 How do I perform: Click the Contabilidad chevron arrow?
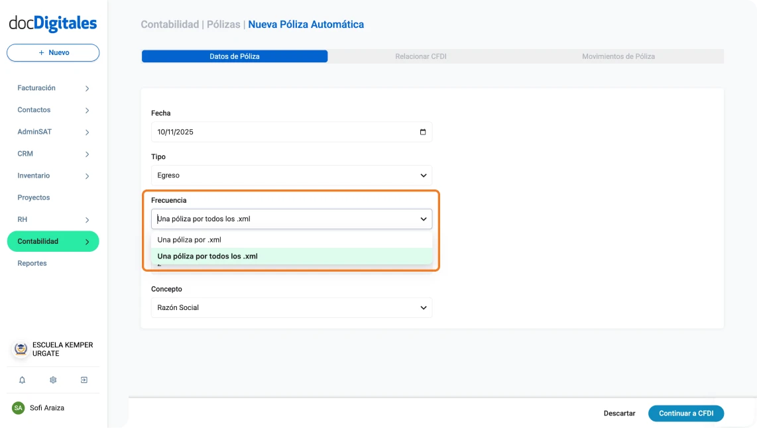(x=87, y=241)
